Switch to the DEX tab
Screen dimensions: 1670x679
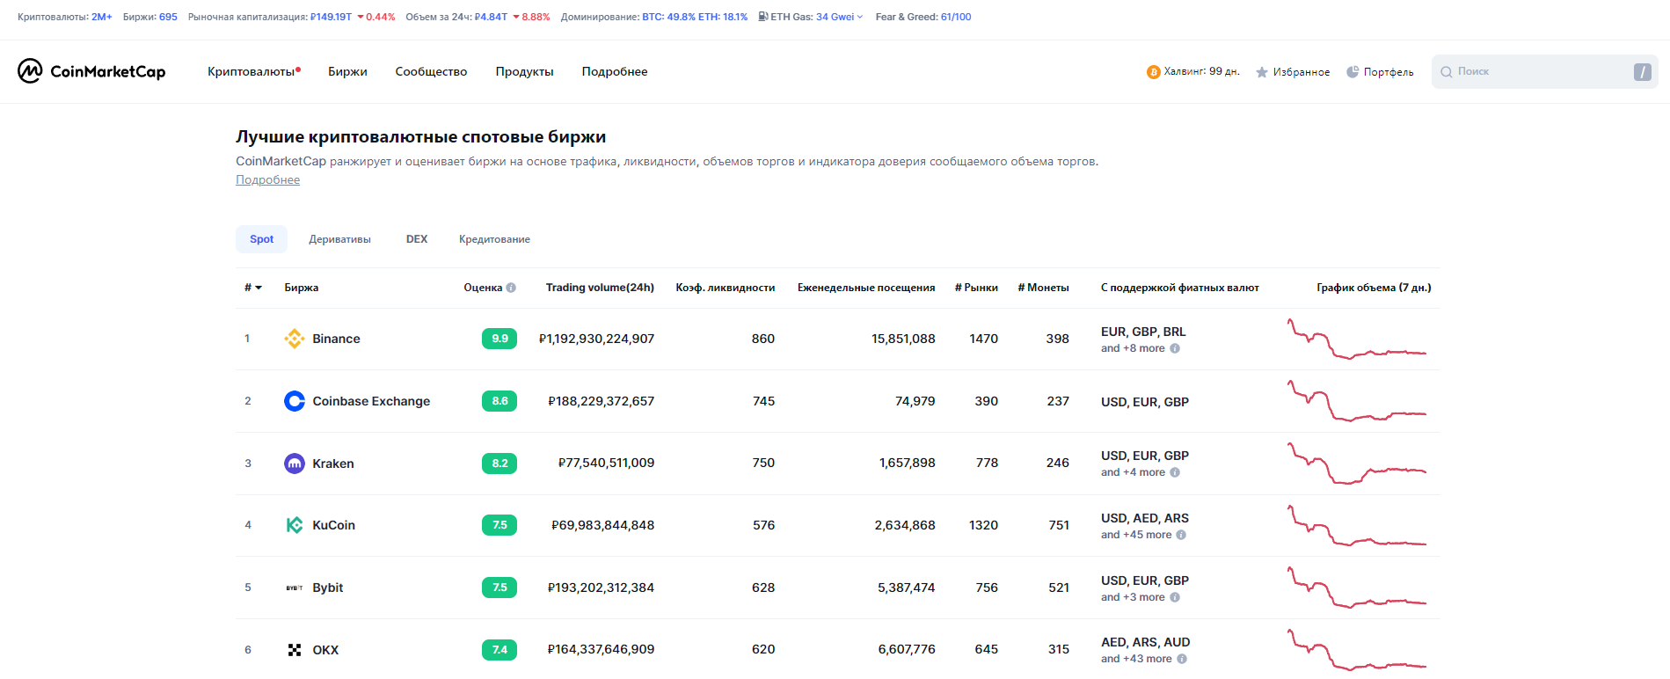point(417,239)
